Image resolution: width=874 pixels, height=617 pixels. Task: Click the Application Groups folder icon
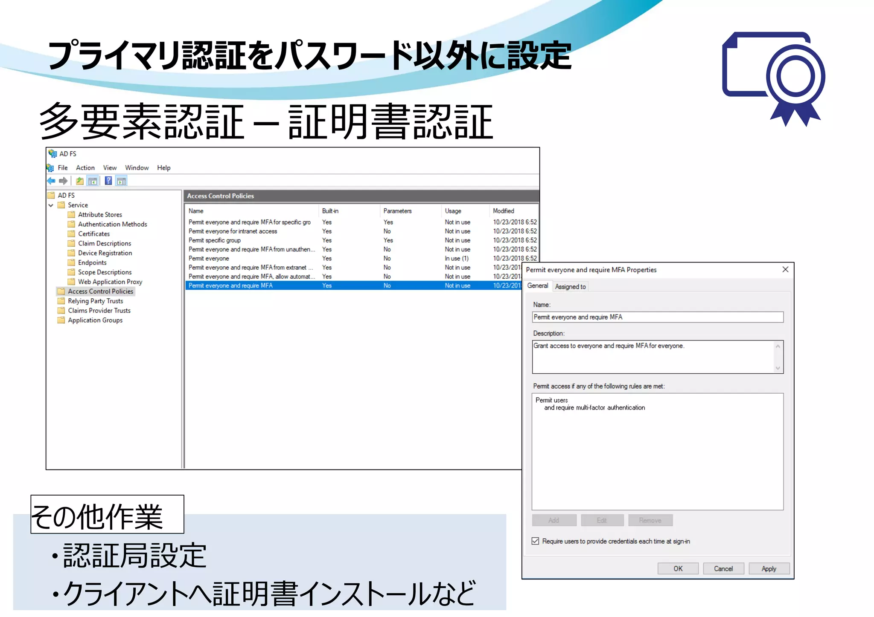(61, 320)
